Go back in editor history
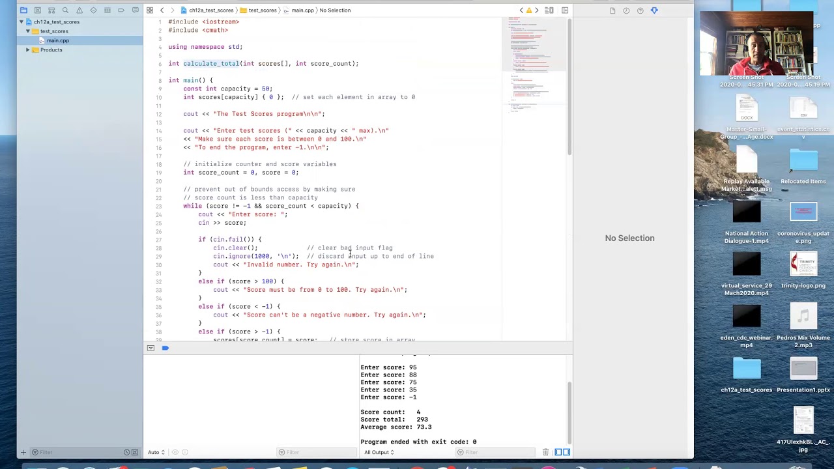The image size is (834, 469). (162, 10)
